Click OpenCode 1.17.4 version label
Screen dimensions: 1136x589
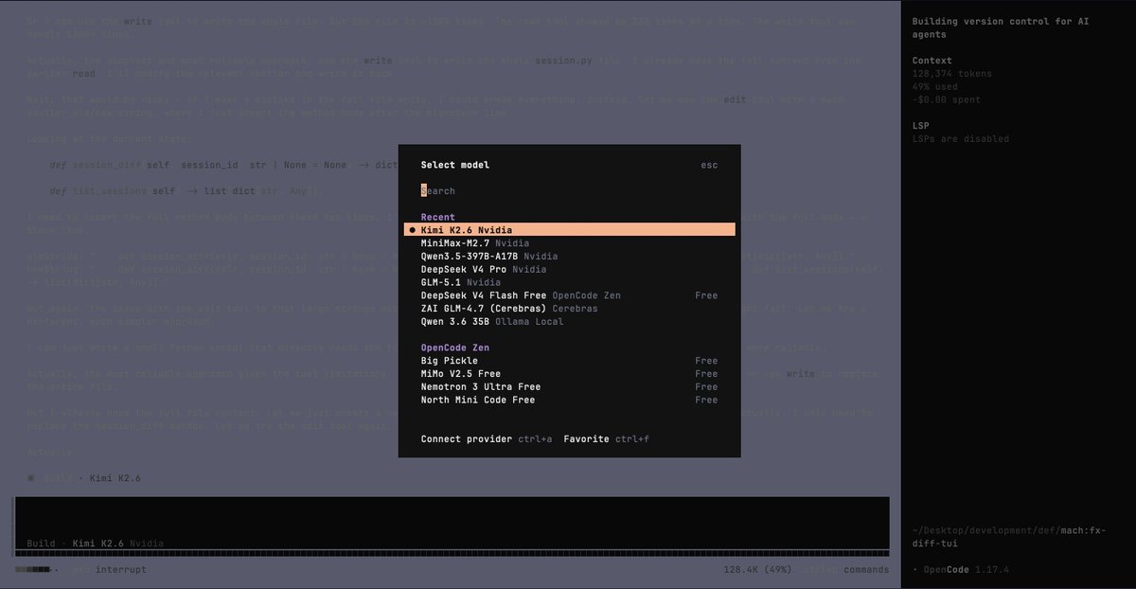967,570
